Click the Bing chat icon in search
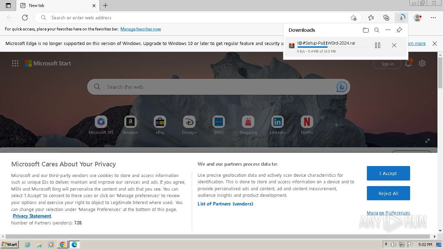The width and height of the screenshot is (443, 249). [342, 87]
